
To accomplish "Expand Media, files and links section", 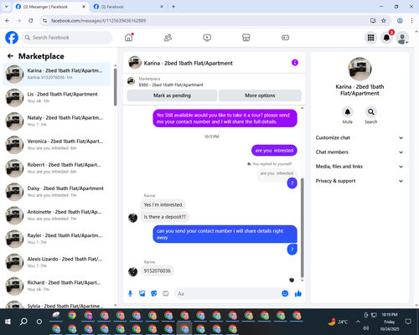I will [360, 167].
